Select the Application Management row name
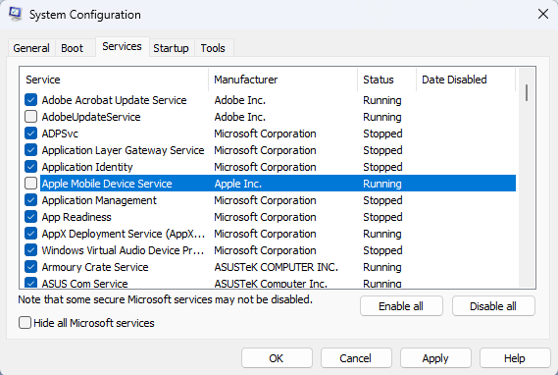 click(x=99, y=200)
